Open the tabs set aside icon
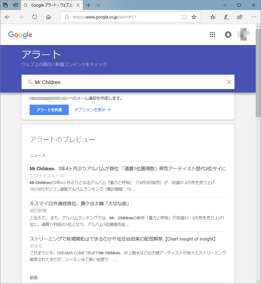The height and width of the screenshot is (284, 261). [x=5, y=5]
